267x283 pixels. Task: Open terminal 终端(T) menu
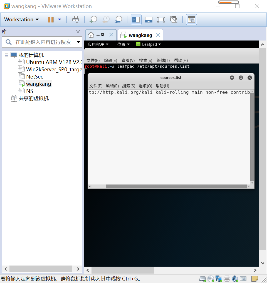(x=163, y=60)
